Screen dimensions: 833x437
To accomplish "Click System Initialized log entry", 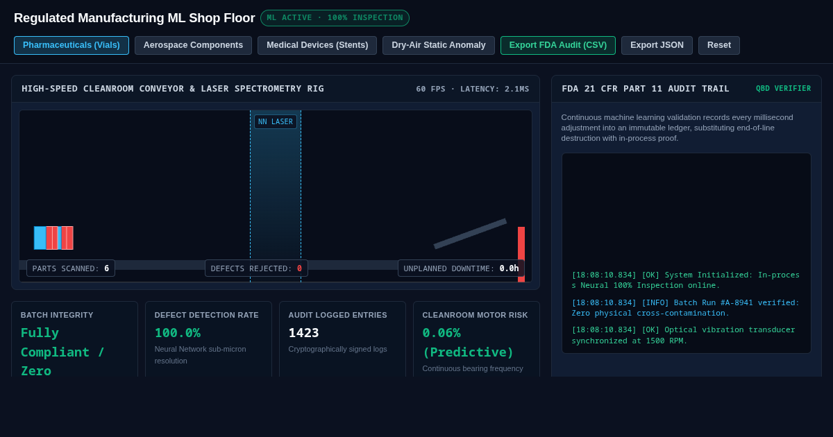I will click(686, 280).
